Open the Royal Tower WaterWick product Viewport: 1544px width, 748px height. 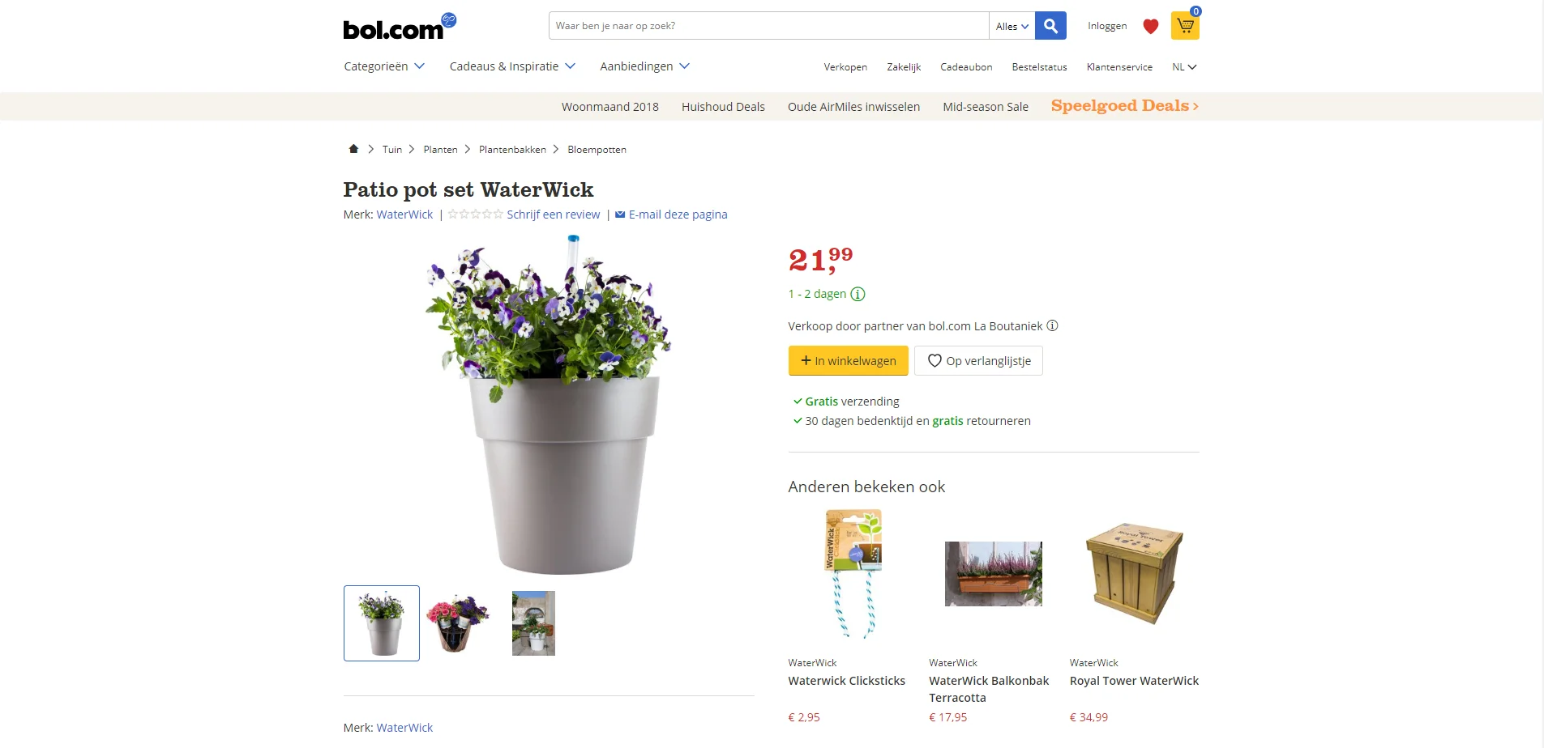click(1134, 681)
